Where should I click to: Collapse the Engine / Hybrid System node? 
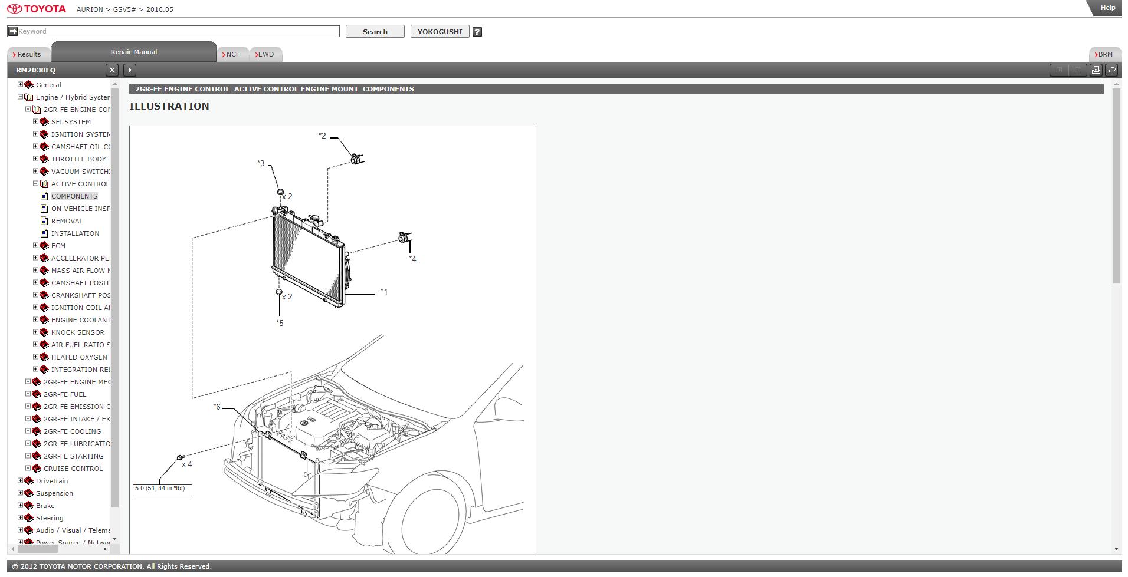tap(20, 97)
